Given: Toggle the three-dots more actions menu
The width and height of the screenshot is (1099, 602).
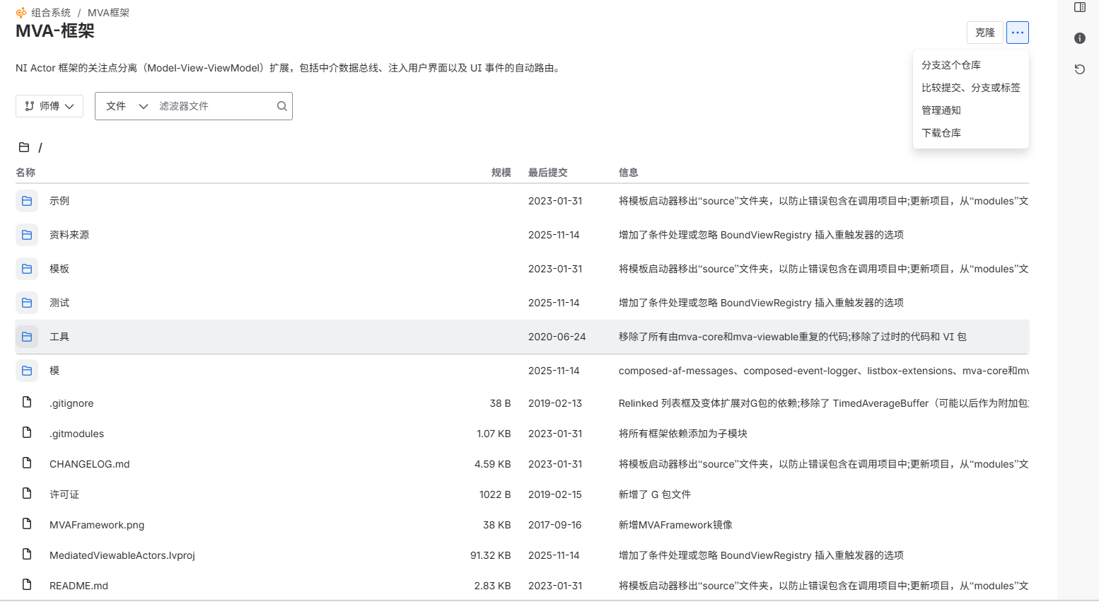Looking at the screenshot, I should [1017, 33].
